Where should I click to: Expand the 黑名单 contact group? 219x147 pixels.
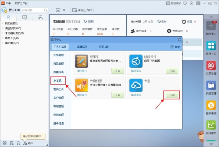click(x=12, y=43)
